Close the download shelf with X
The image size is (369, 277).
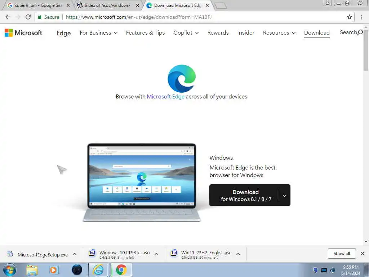point(363,254)
